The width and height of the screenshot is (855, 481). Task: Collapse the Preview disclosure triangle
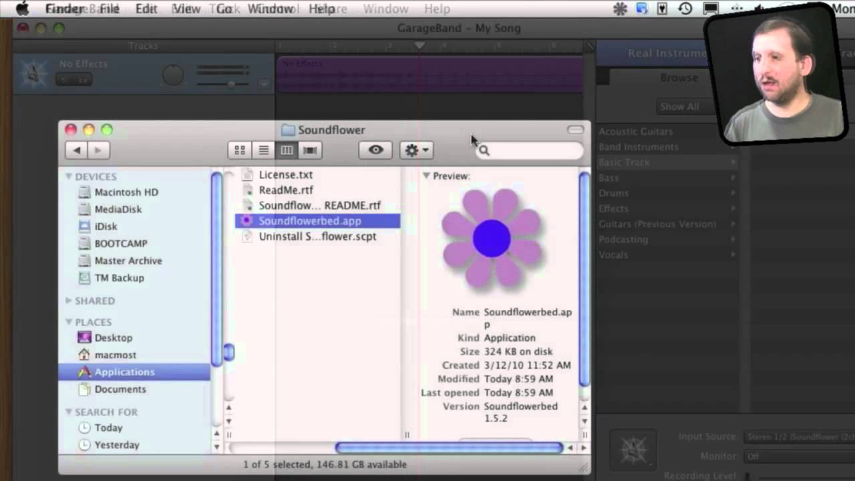click(x=426, y=176)
